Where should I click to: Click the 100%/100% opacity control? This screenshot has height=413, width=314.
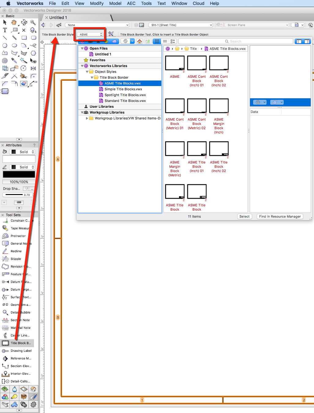19,182
